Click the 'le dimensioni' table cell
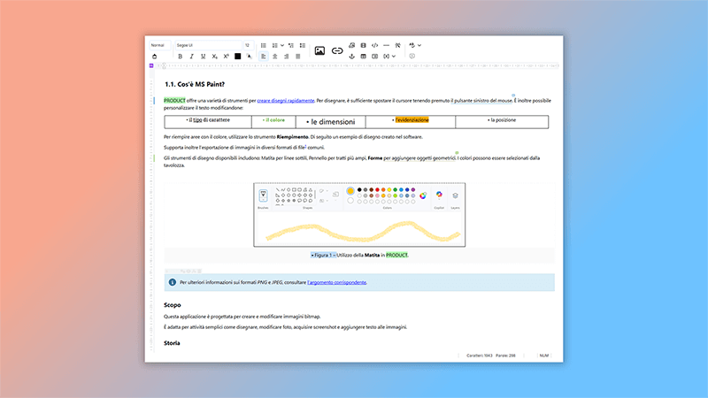The height and width of the screenshot is (398, 708). 330,122
